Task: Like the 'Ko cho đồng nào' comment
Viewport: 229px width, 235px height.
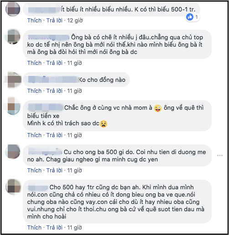Action: [x=34, y=91]
